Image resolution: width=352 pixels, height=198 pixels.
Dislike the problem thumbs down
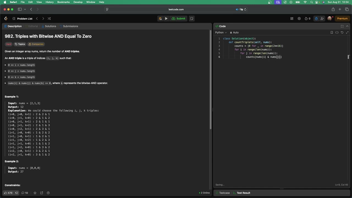[16, 193]
